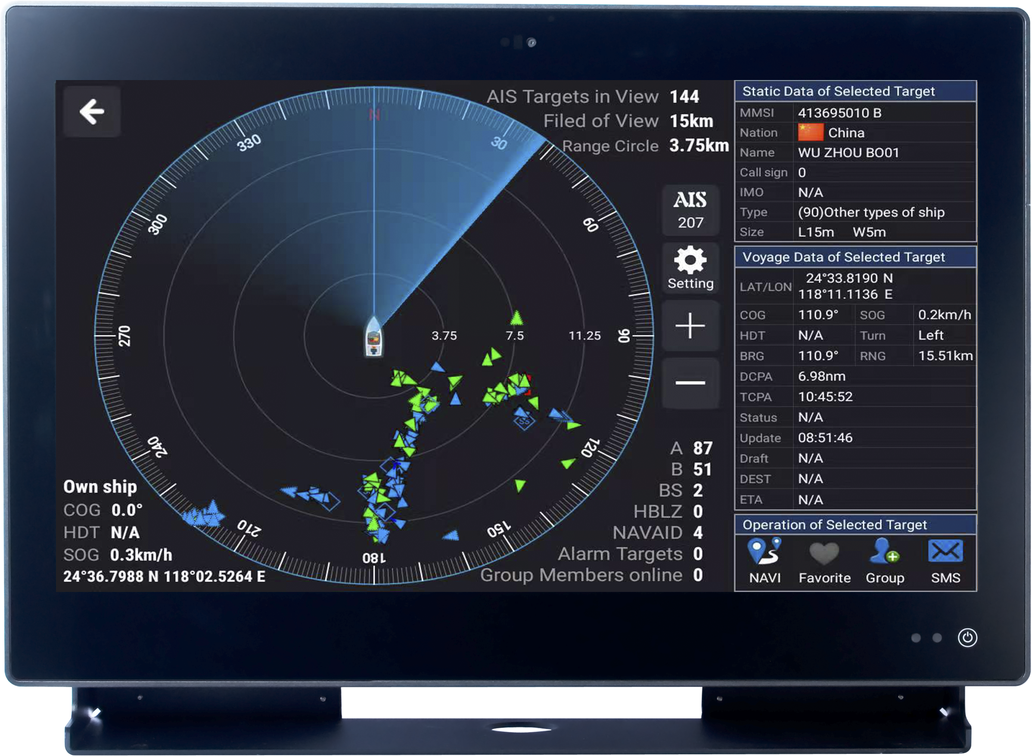Click the RNG value 15.51km
Viewport: 1032px width, 756px height.
(x=945, y=356)
